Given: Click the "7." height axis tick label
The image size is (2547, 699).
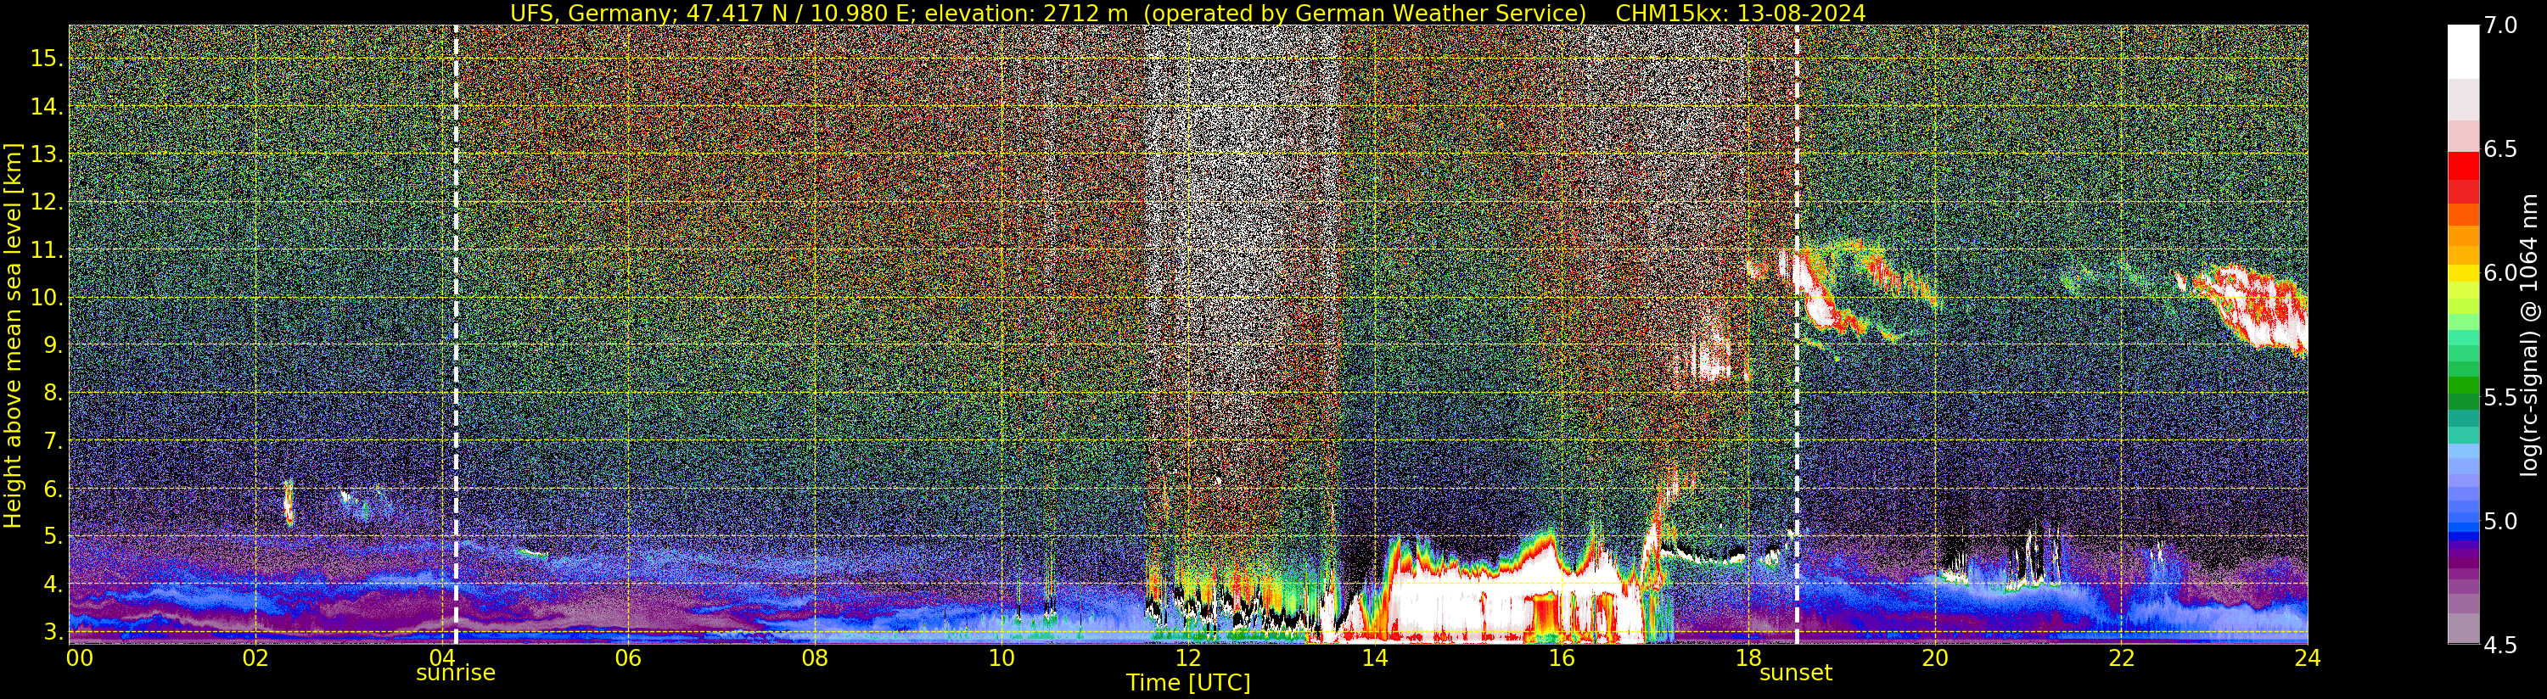Looking at the screenshot, I should [x=53, y=441].
